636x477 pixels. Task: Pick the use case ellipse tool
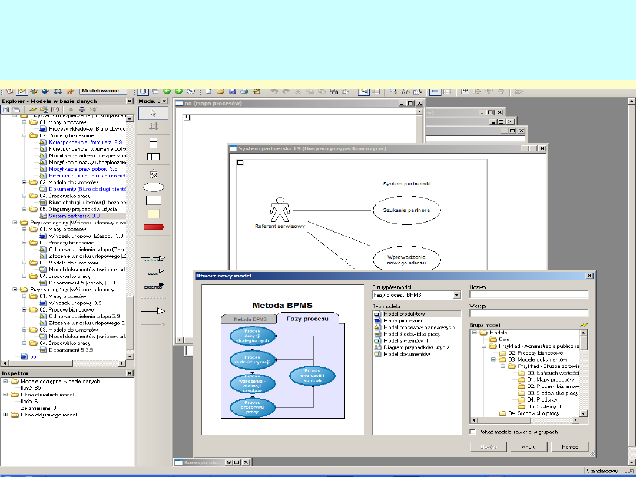(x=153, y=187)
